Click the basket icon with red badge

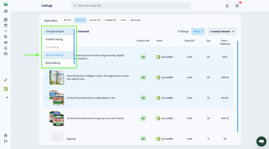(x=237, y=6)
